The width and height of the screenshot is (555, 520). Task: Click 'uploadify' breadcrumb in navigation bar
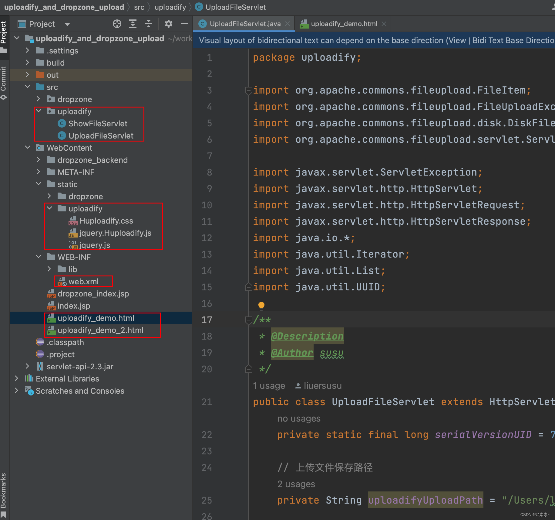click(170, 7)
